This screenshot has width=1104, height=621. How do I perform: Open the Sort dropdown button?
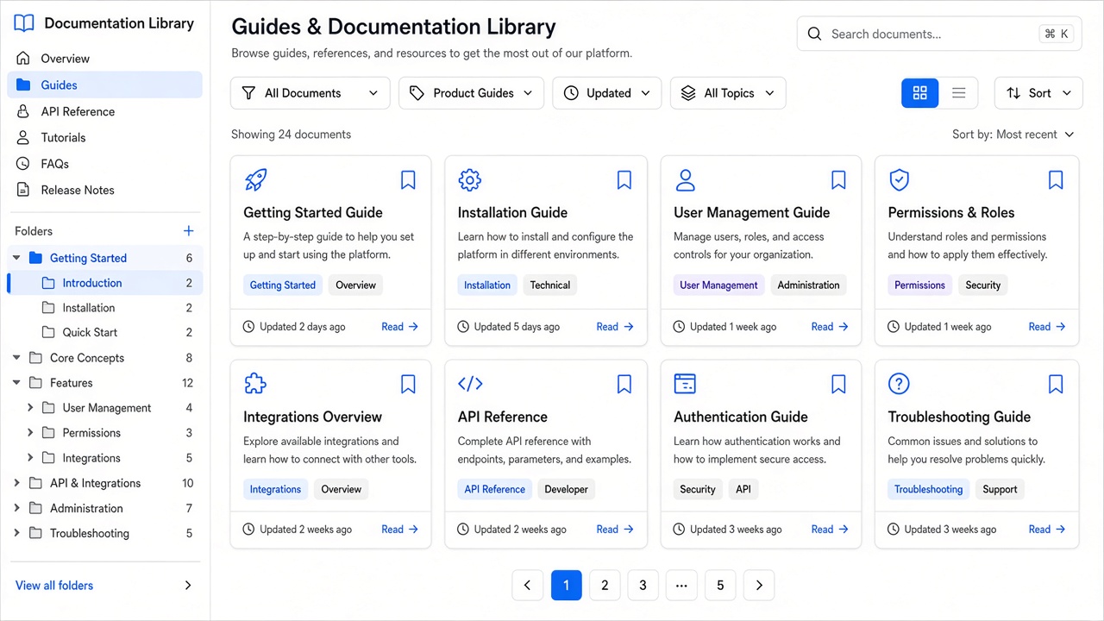point(1038,93)
